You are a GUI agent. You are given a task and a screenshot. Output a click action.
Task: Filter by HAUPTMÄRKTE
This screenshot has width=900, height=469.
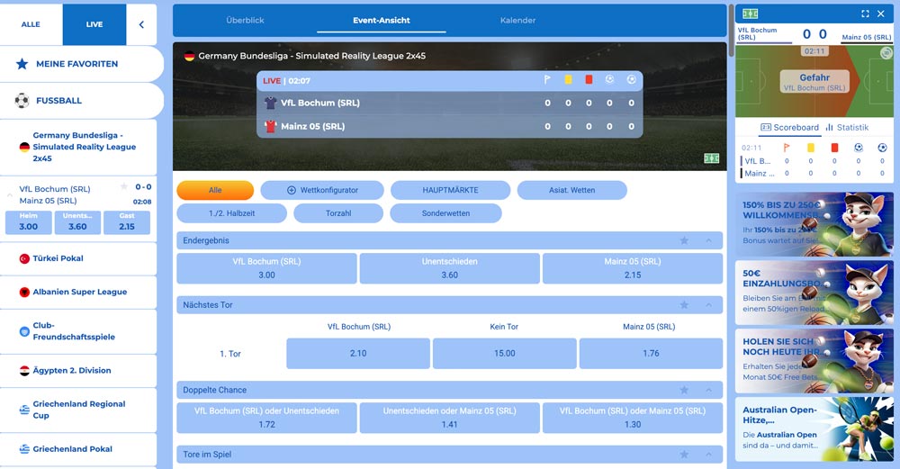451,190
